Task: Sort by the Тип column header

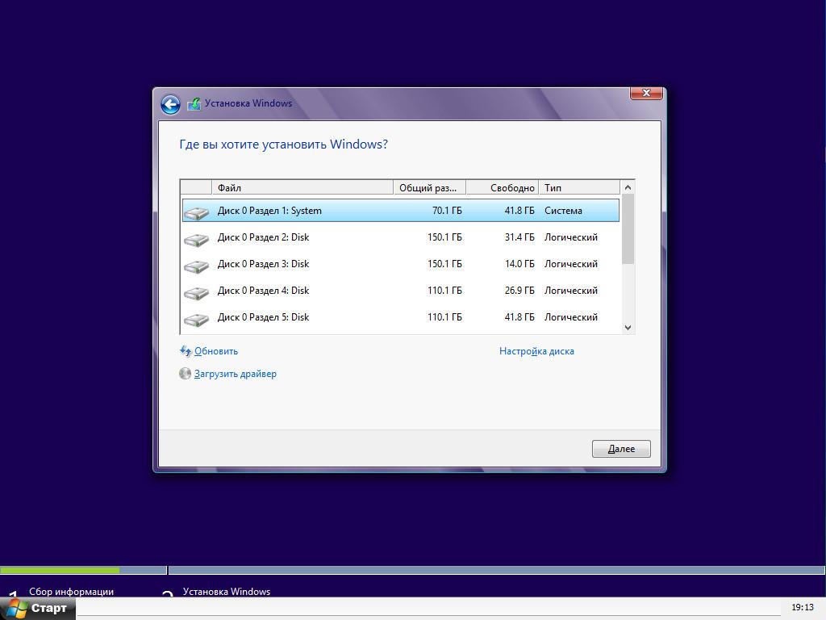Action: point(579,188)
